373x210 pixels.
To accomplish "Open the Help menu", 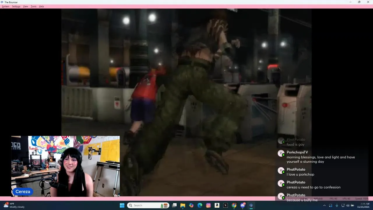I will (x=41, y=6).
